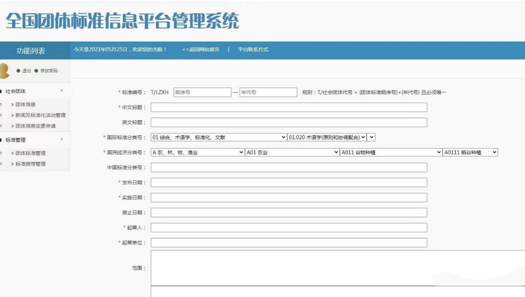Collapse the 社会团体 sidebar section

click(62, 91)
